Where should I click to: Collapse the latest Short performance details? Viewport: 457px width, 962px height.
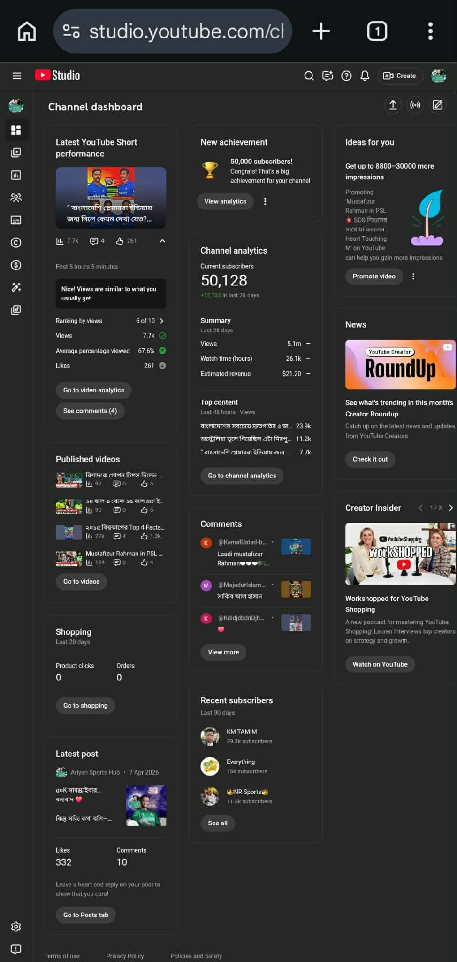coord(162,241)
